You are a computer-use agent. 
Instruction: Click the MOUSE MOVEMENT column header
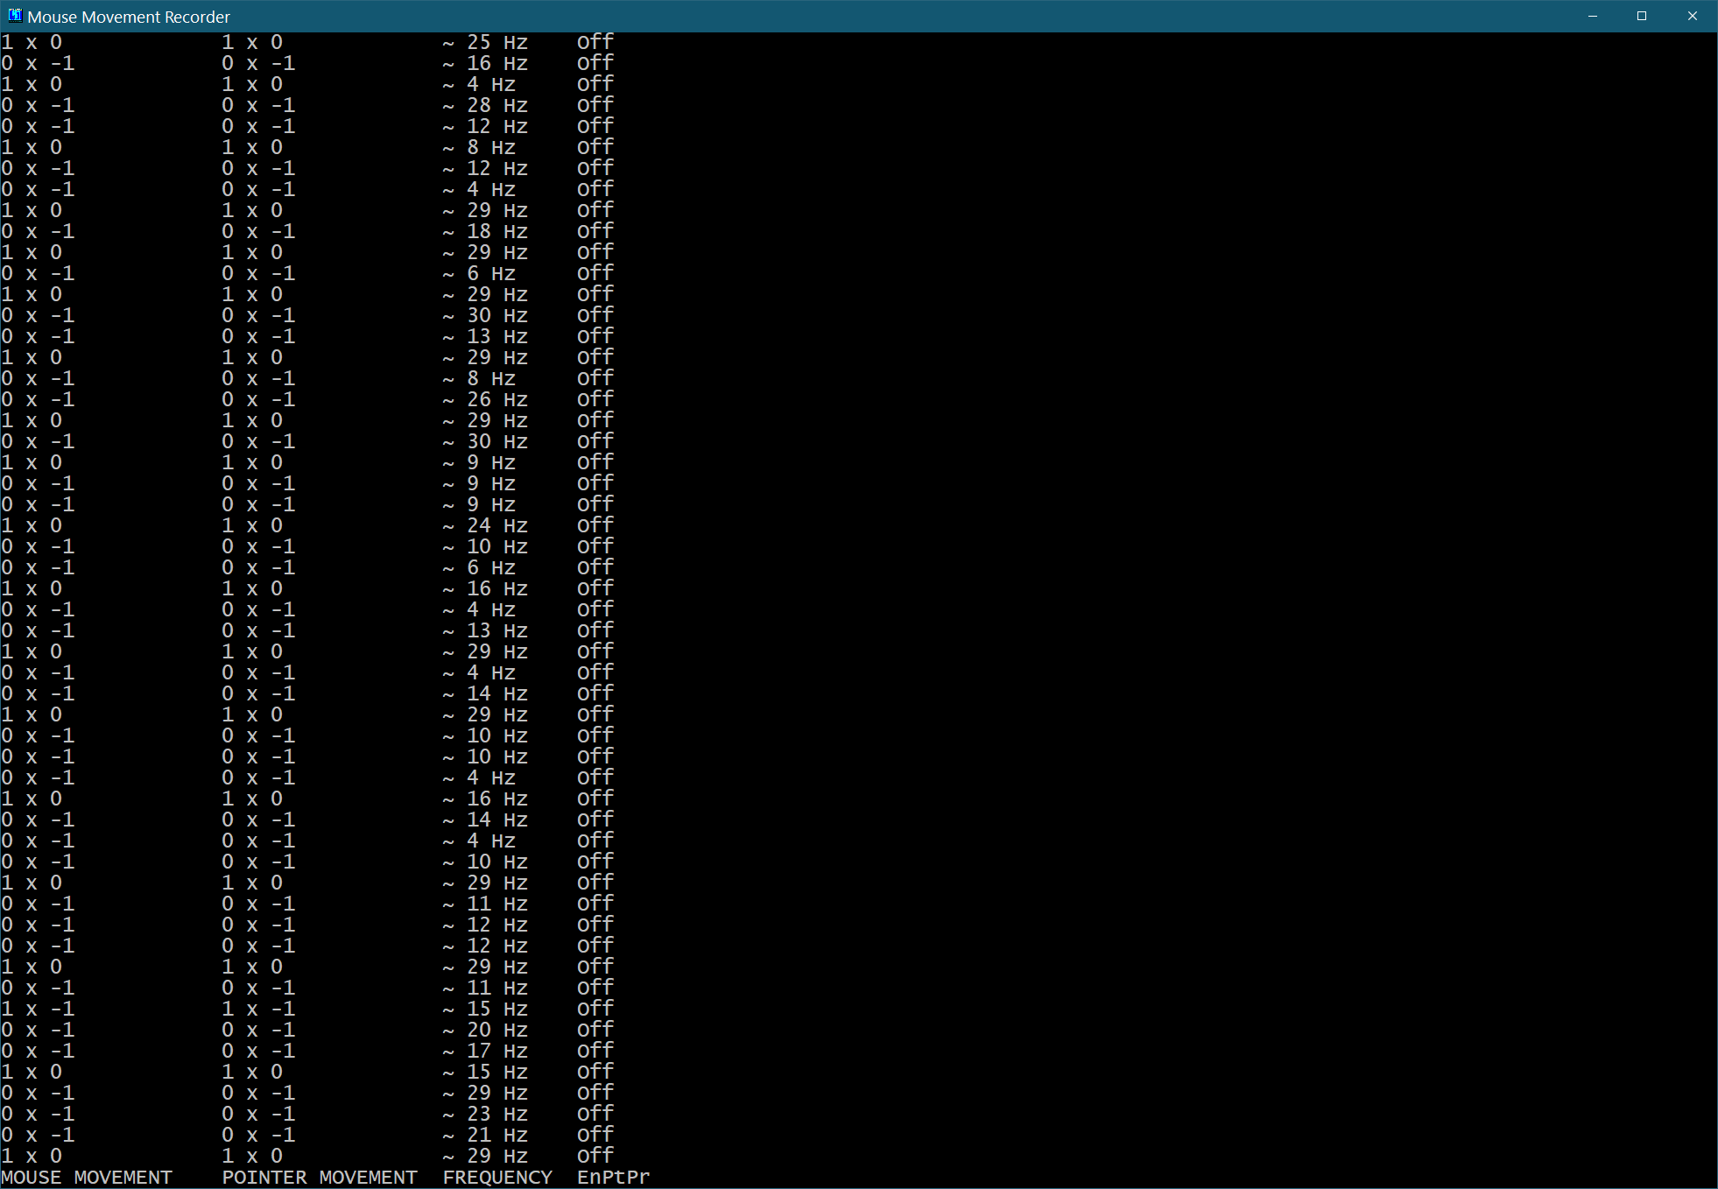click(x=87, y=1178)
